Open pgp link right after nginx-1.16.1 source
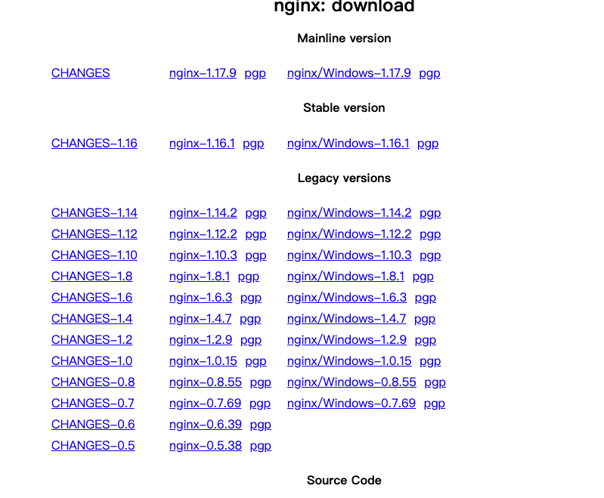Screen dimensions: 604x498 coord(253,144)
